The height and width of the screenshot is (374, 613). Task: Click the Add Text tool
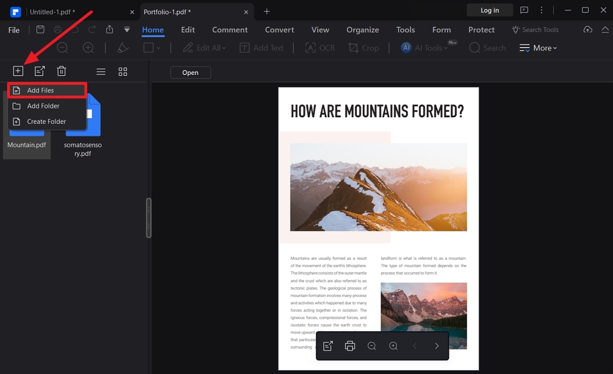[x=262, y=48]
